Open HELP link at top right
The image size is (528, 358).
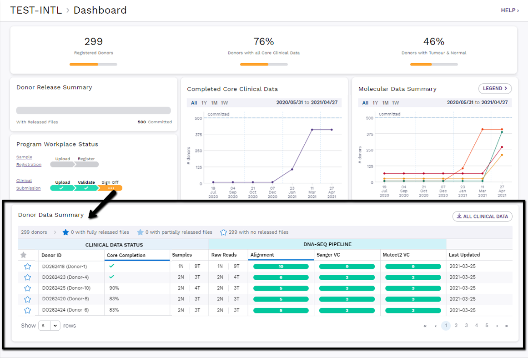pos(510,10)
